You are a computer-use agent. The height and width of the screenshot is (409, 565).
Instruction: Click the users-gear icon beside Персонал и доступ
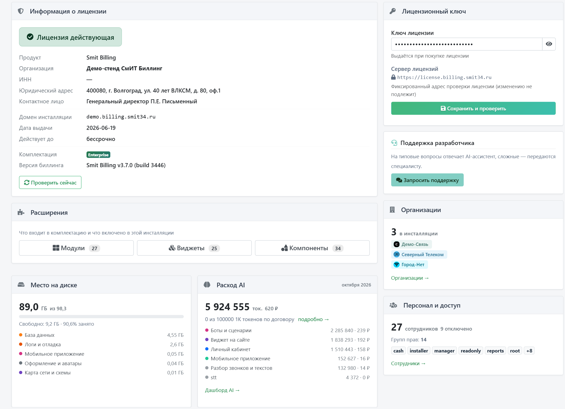pos(393,305)
